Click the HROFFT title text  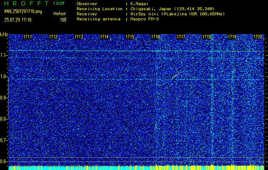pos(26,3)
